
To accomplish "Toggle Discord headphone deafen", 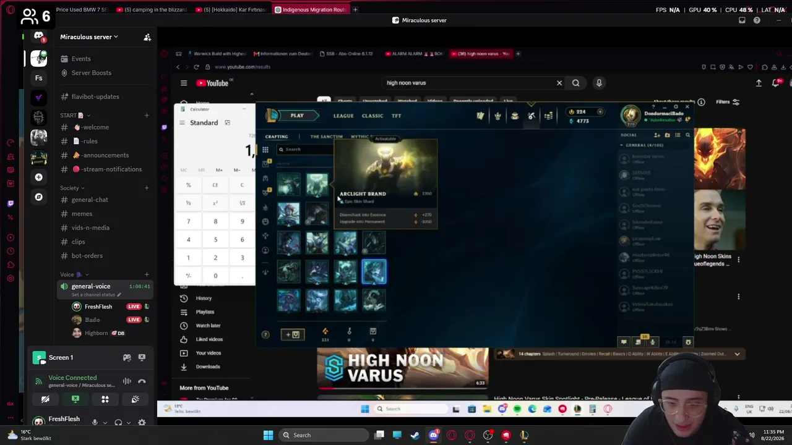I will coord(118,423).
